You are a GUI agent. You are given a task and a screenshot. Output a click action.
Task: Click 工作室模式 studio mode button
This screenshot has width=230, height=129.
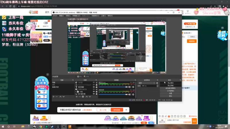[x=170, y=91]
